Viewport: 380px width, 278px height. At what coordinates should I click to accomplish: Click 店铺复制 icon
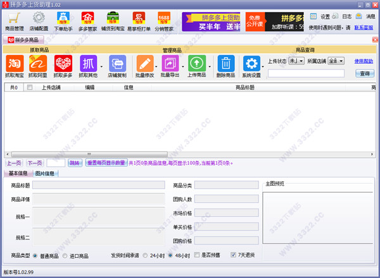point(117,66)
